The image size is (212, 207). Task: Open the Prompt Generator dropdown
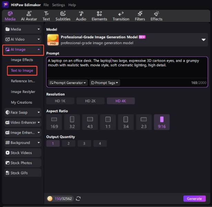click(68, 83)
